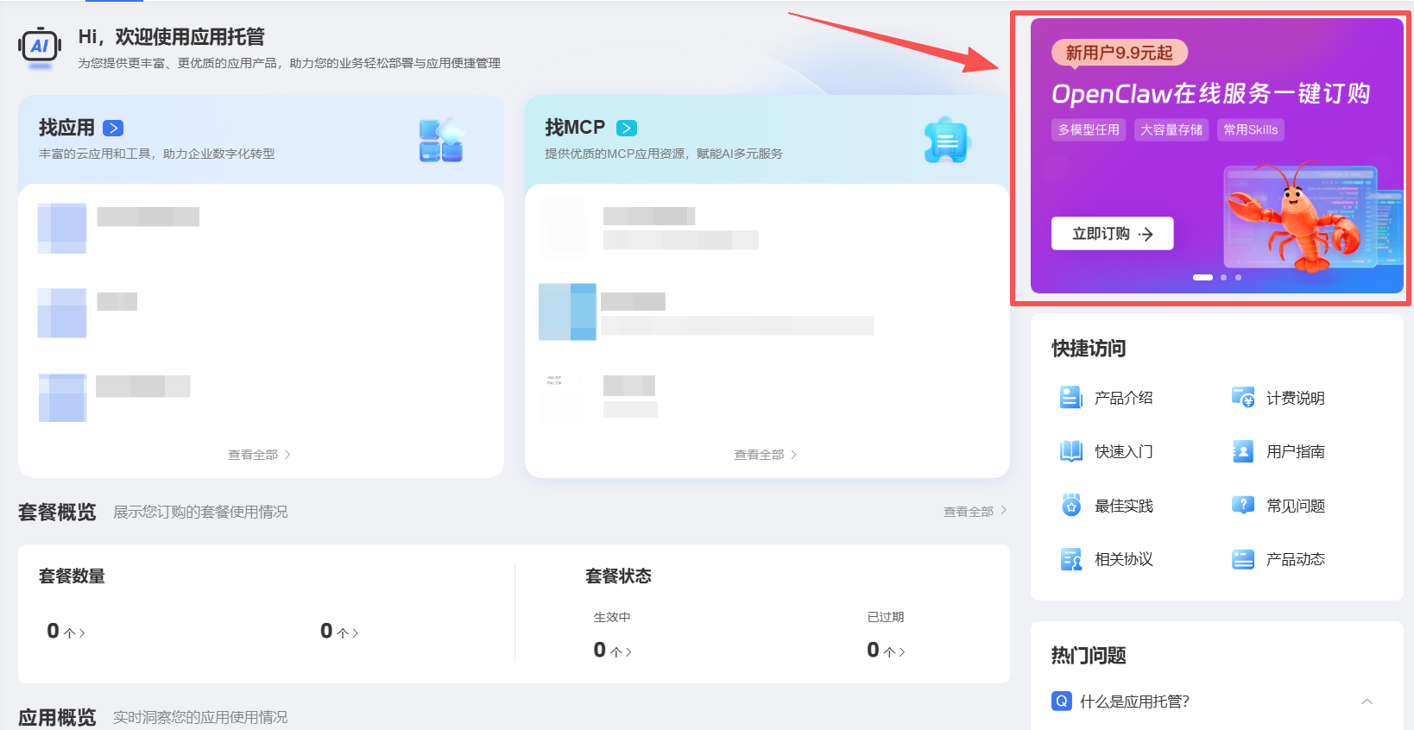The width and height of the screenshot is (1414, 730).
Task: Open 查看全部 on the 套餐概览 row
Action: click(x=975, y=512)
